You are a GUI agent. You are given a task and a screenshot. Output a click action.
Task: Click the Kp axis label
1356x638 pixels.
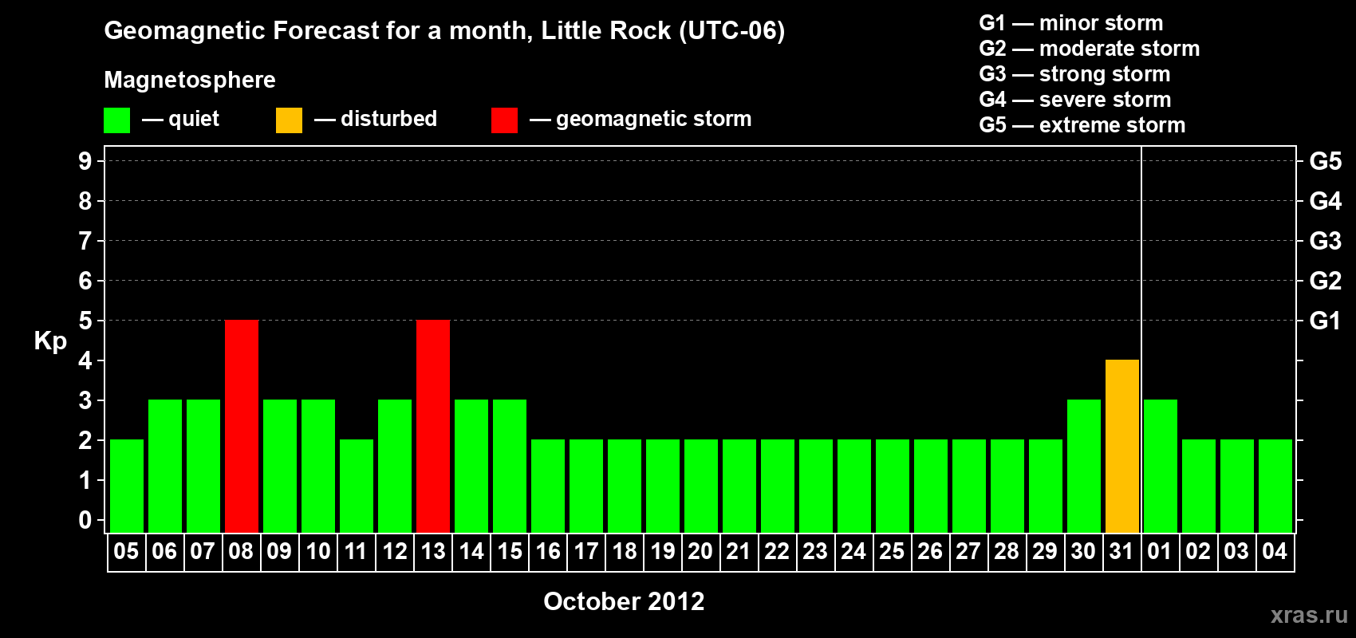50,341
